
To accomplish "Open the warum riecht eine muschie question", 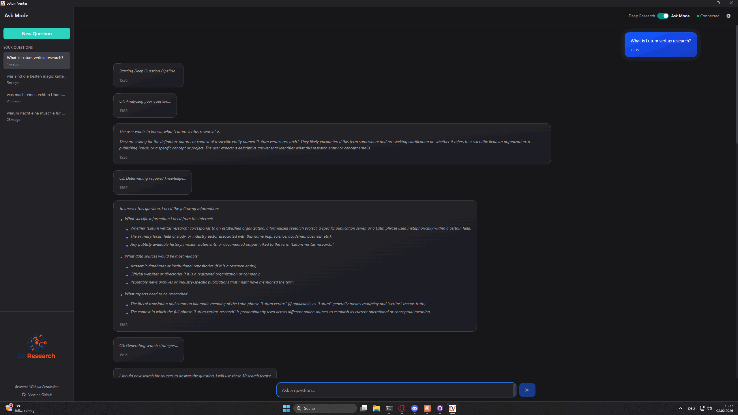I will point(37,116).
